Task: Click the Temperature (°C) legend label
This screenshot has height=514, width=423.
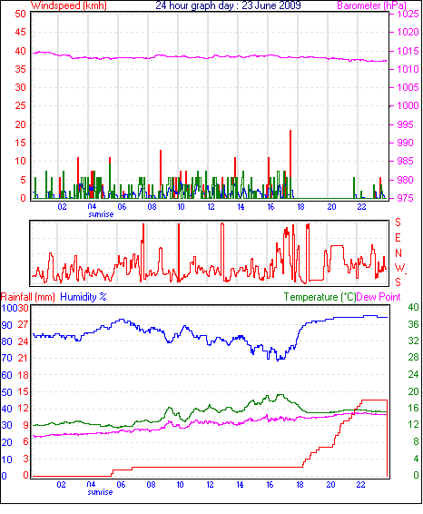Action: (x=320, y=297)
